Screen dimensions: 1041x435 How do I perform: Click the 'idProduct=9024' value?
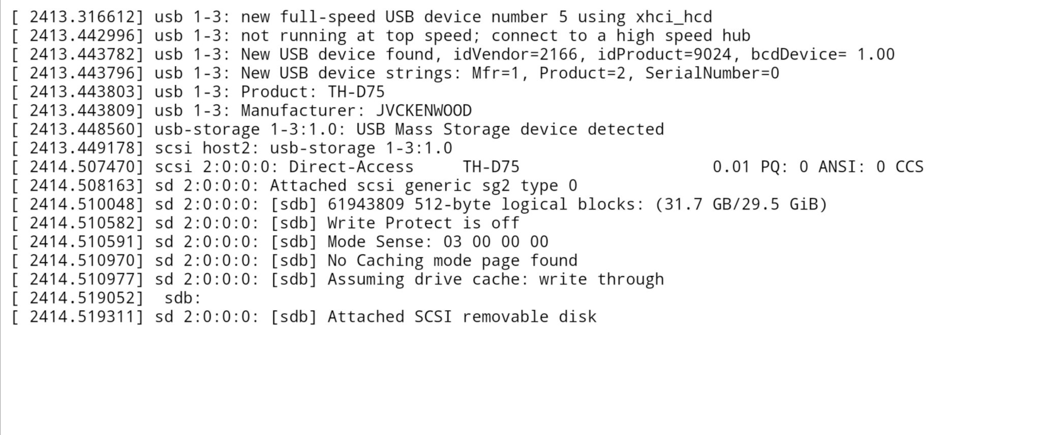(x=664, y=54)
